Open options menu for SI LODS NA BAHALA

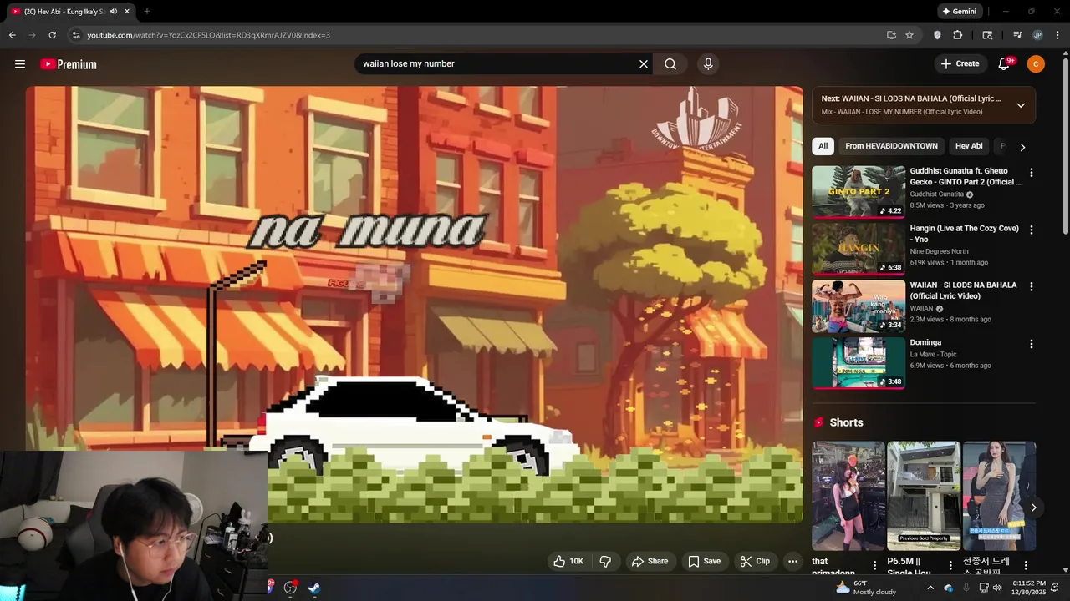pos(1032,286)
